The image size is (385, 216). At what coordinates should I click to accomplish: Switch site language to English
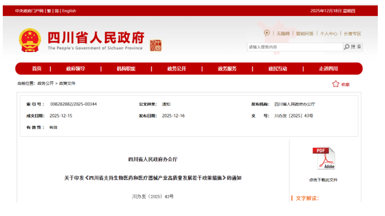point(69,11)
